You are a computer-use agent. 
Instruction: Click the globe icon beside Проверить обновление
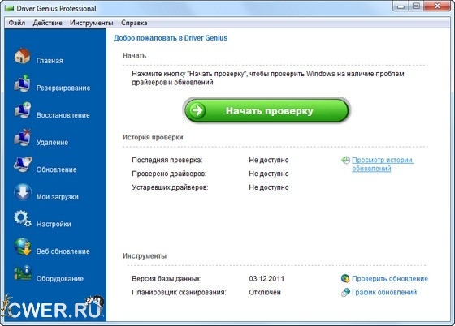345,278
